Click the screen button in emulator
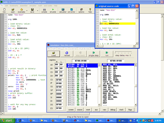 tap(71, 110)
